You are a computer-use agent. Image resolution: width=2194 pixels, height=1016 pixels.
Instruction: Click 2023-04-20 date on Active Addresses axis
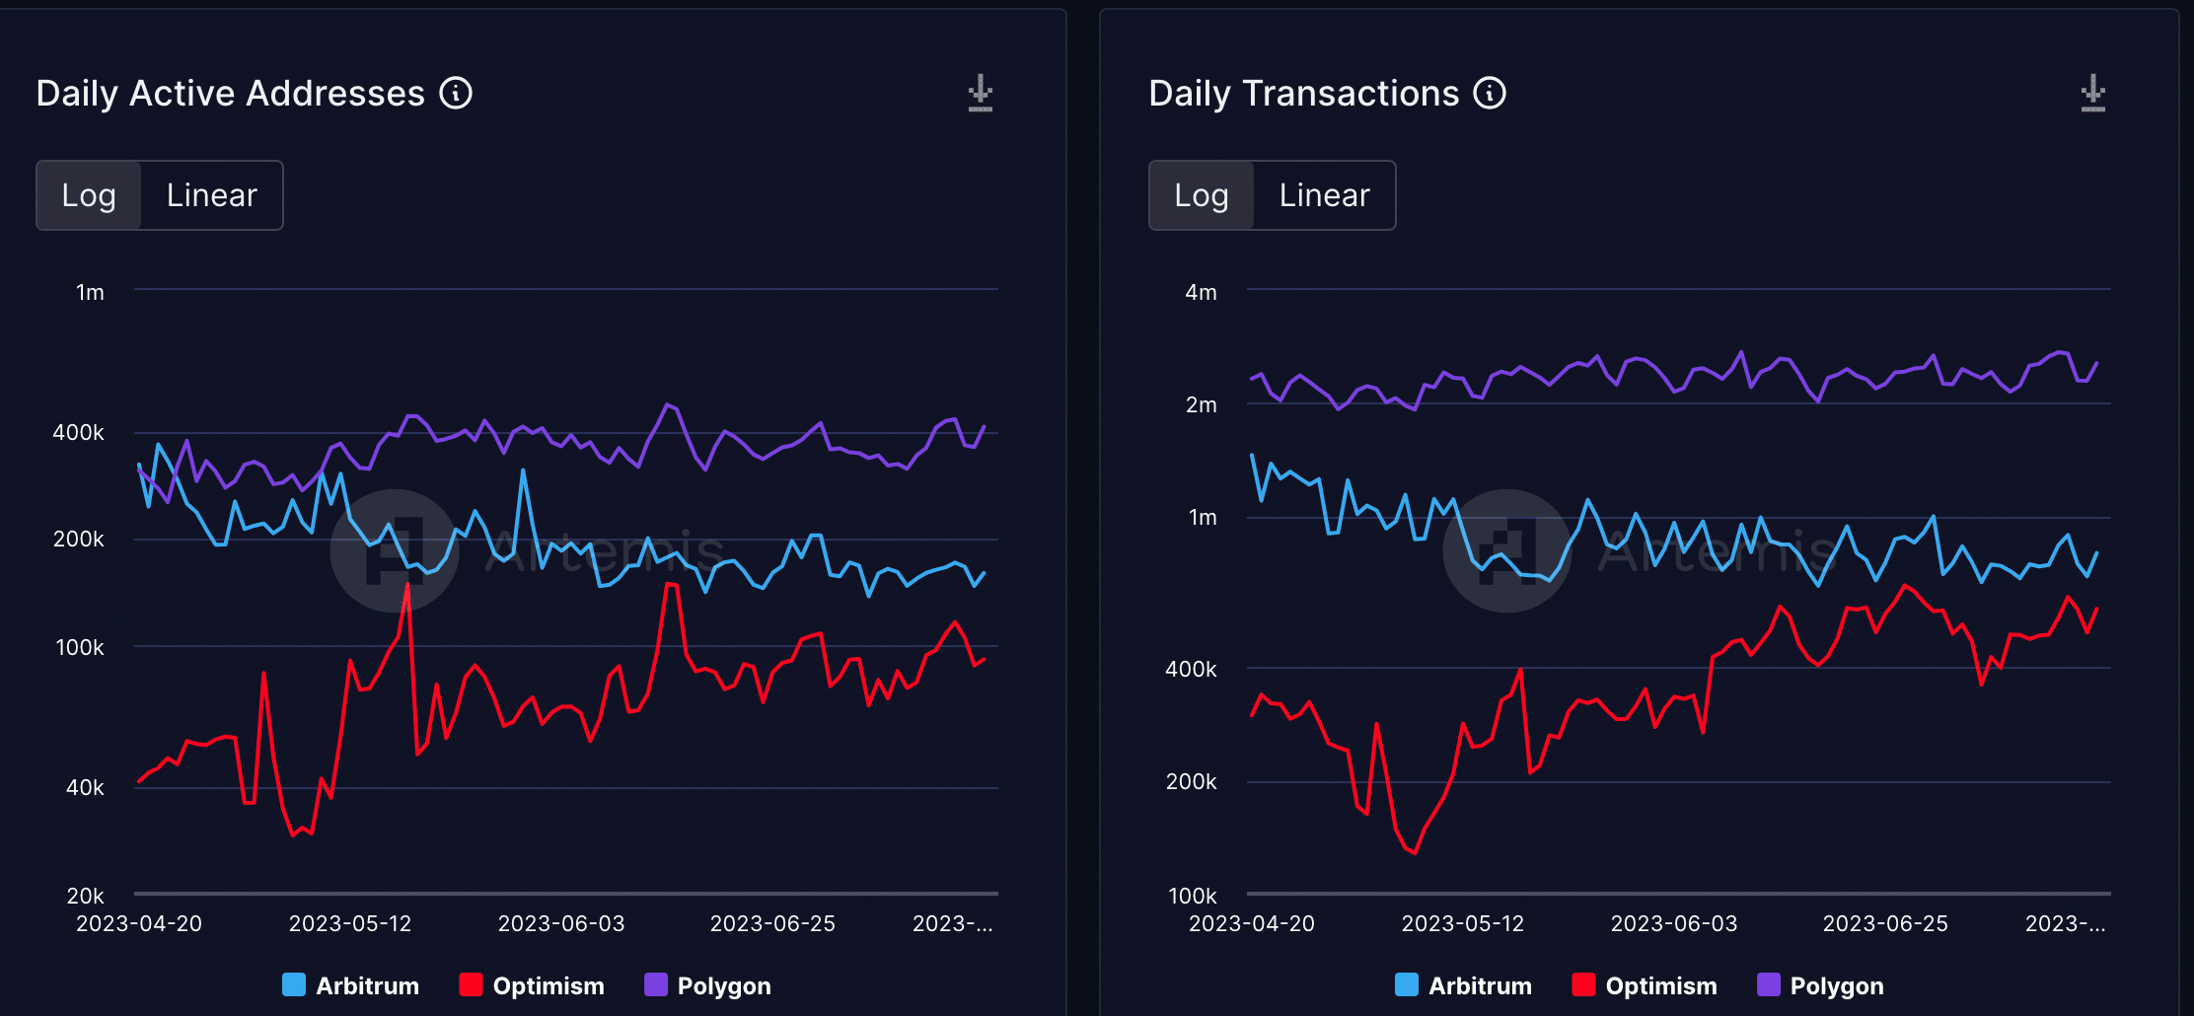tap(139, 924)
